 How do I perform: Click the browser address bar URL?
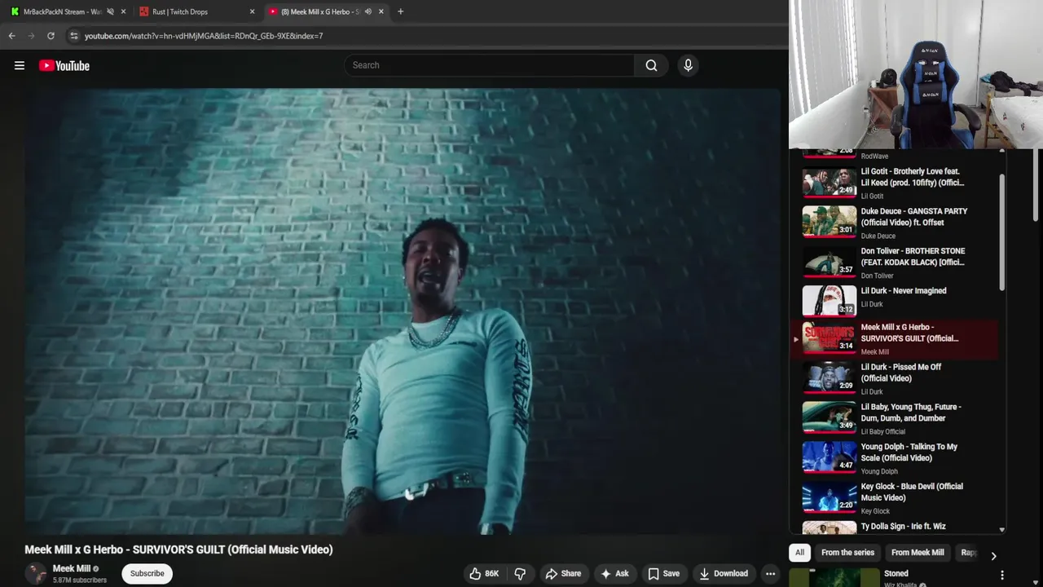click(204, 36)
